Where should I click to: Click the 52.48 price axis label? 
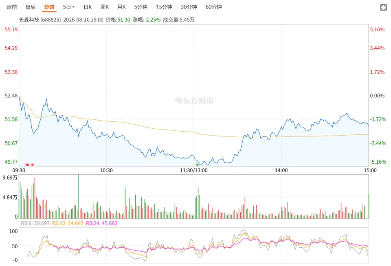coord(11,96)
